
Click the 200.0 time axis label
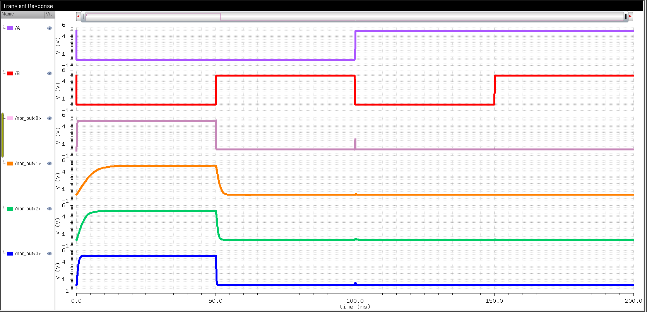tap(633, 300)
